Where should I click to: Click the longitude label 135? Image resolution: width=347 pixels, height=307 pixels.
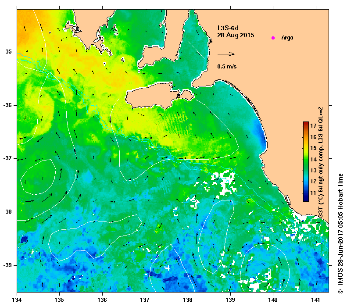tap(59, 300)
